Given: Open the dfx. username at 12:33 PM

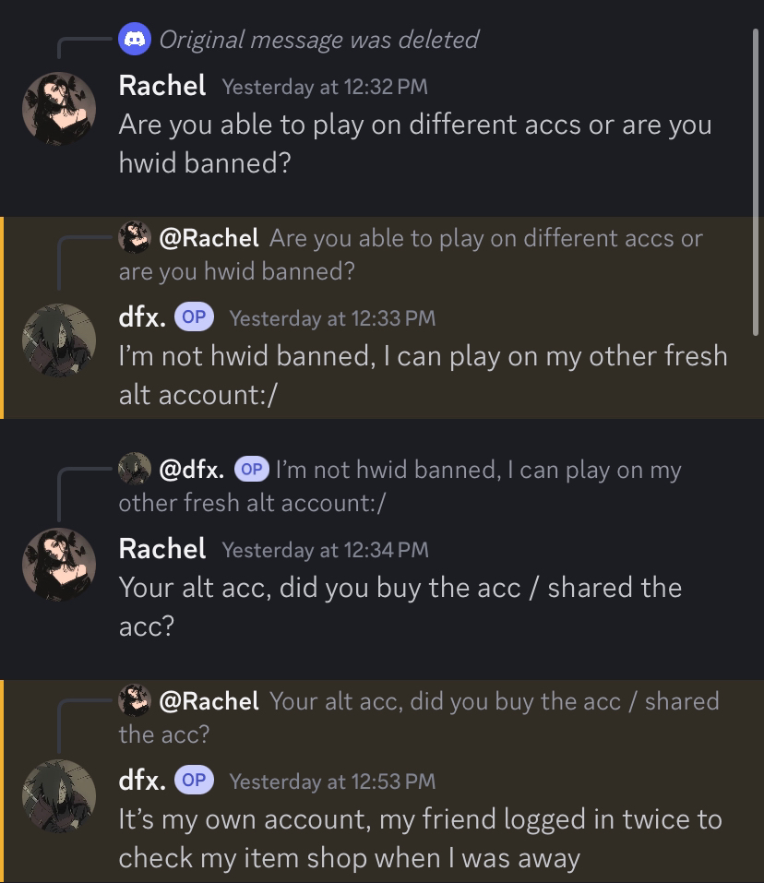Looking at the screenshot, I should click(x=142, y=317).
